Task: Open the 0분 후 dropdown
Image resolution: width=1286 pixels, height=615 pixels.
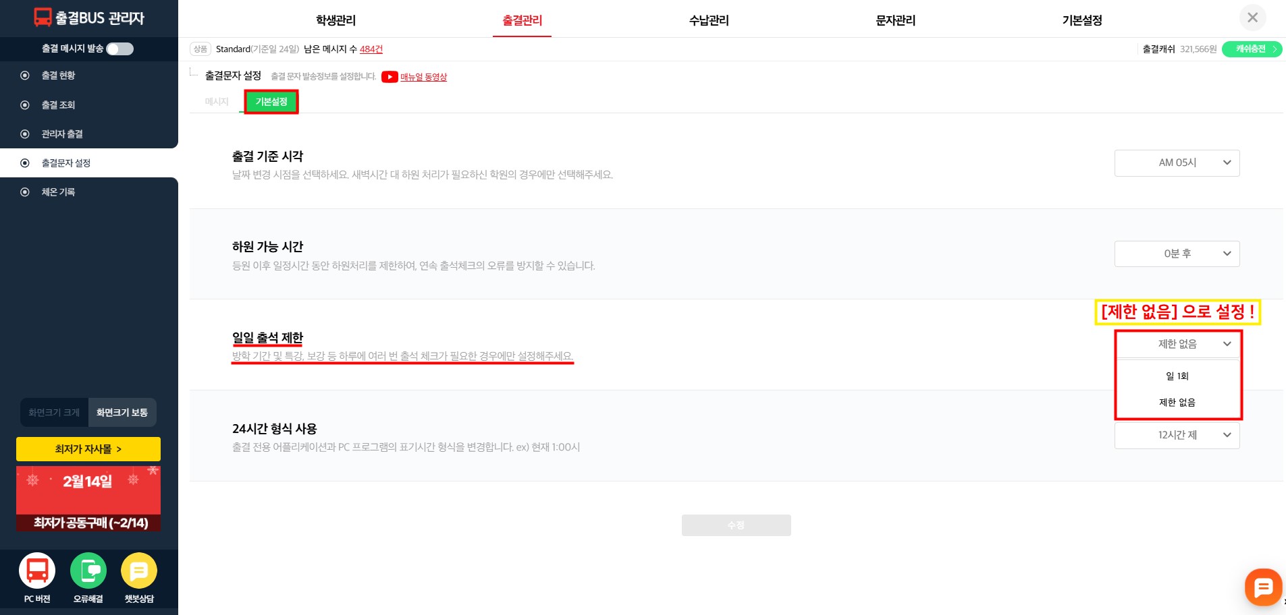Action: coord(1177,254)
